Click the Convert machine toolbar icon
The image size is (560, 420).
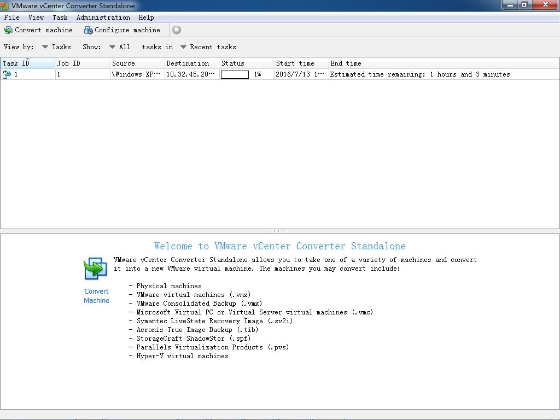[x=8, y=31]
